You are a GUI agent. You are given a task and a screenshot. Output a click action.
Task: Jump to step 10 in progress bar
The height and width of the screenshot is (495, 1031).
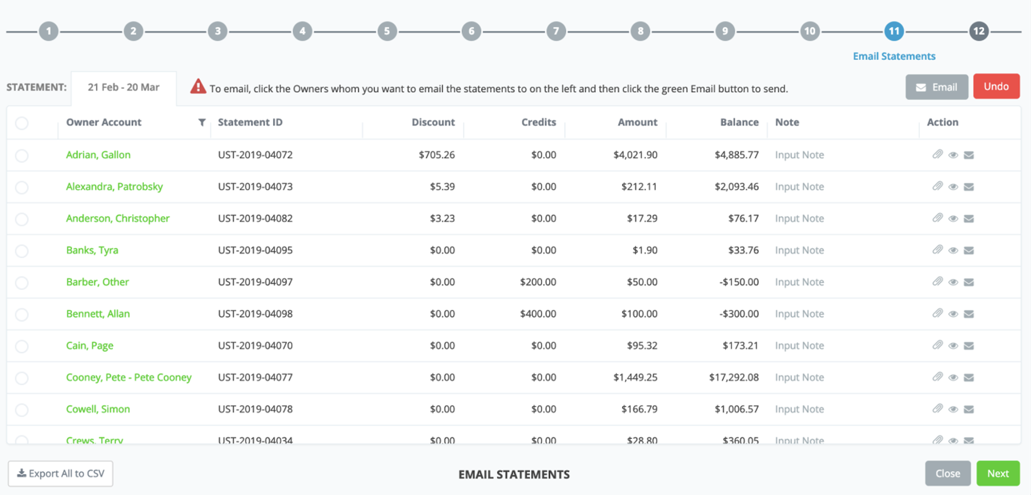[810, 31]
